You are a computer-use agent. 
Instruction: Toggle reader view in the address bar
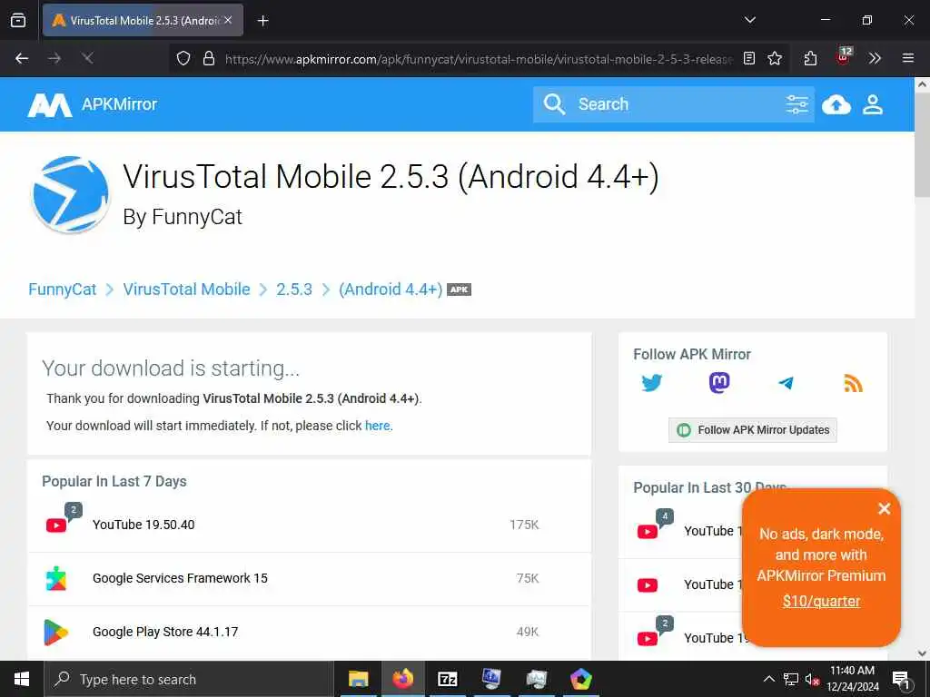click(x=749, y=58)
